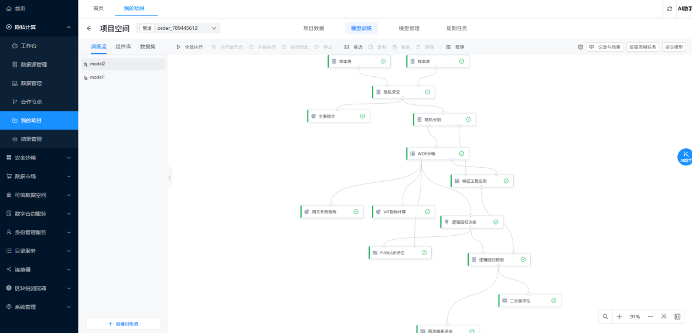The width and height of the screenshot is (692, 333).
Task: Click 创建训练流 button
Action: (123, 324)
